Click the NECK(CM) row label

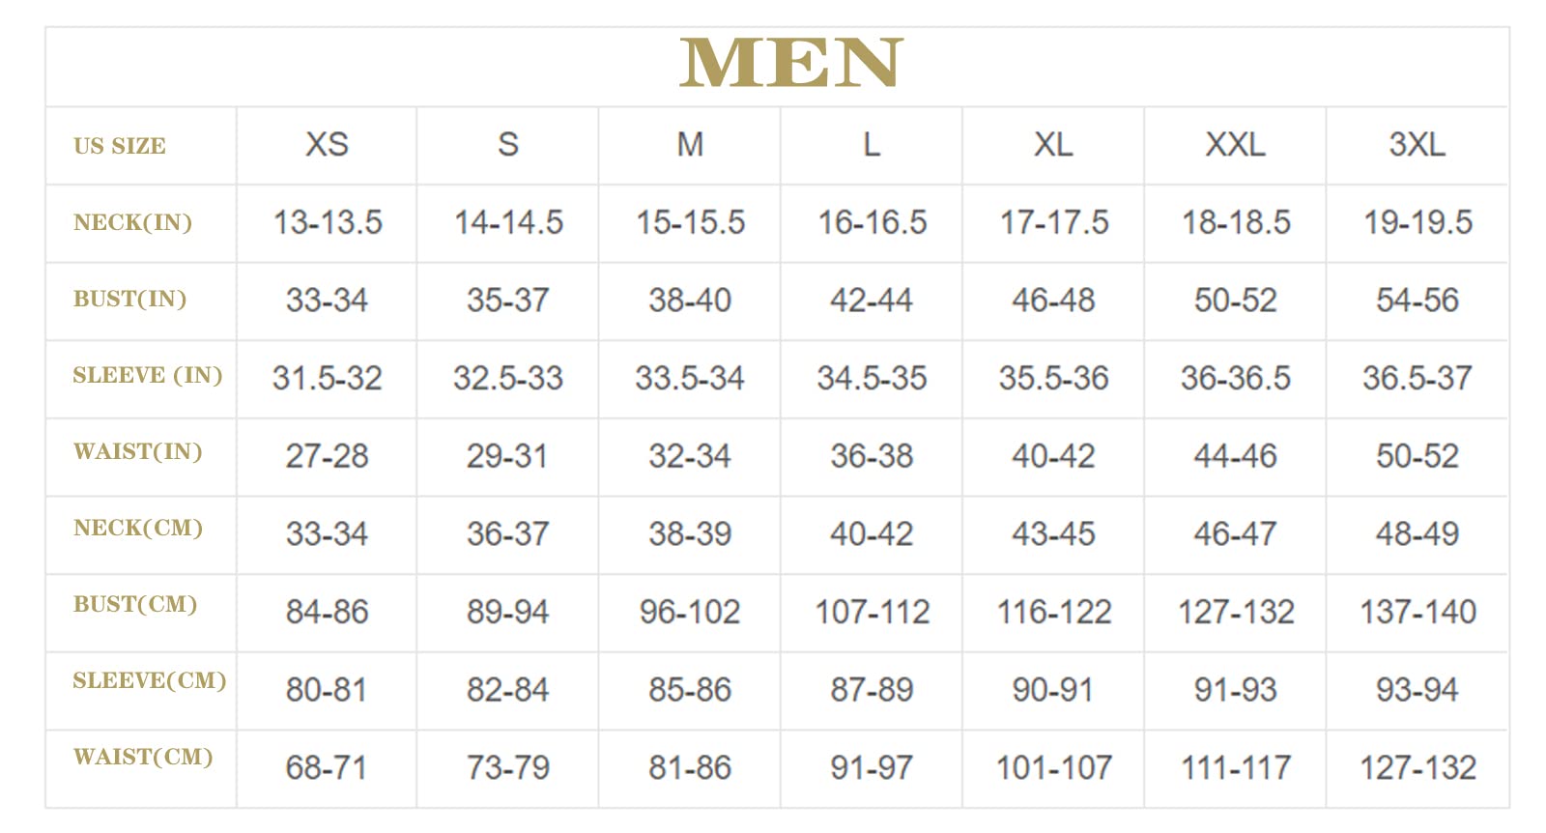138,528
